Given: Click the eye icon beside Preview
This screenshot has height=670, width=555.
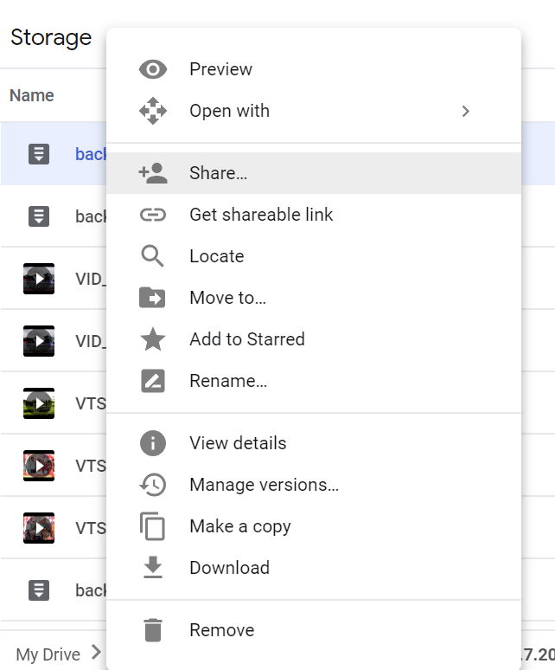Looking at the screenshot, I should [x=153, y=69].
